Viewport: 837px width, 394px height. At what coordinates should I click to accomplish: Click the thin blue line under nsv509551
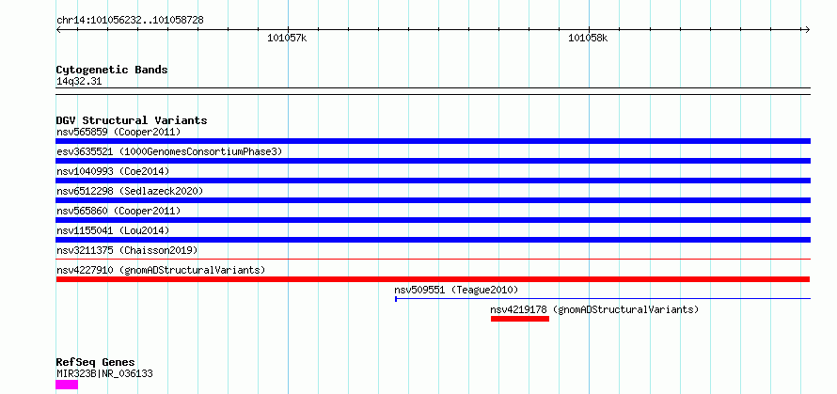[603, 298]
